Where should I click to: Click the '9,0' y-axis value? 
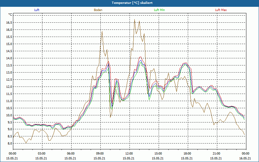[10, 129]
